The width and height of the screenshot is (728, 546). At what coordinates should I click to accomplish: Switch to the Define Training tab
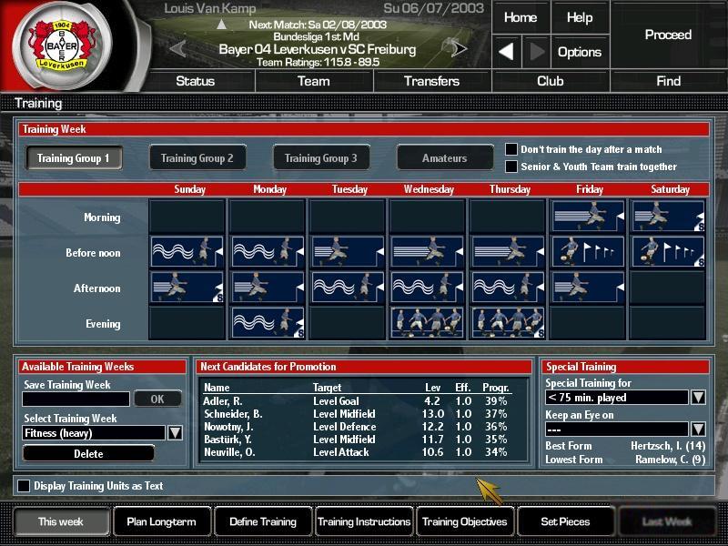pyautogui.click(x=263, y=521)
